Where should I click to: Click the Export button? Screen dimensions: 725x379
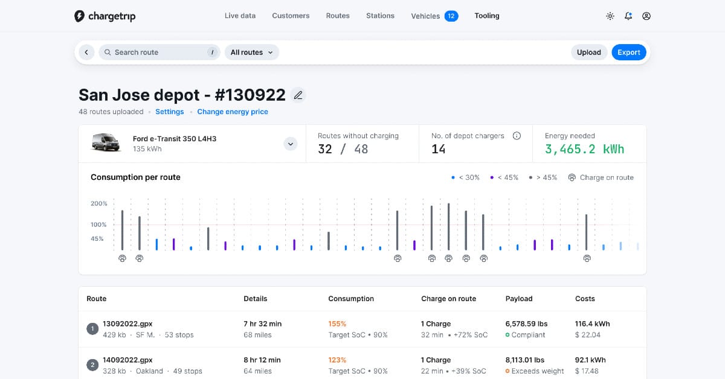pos(629,53)
